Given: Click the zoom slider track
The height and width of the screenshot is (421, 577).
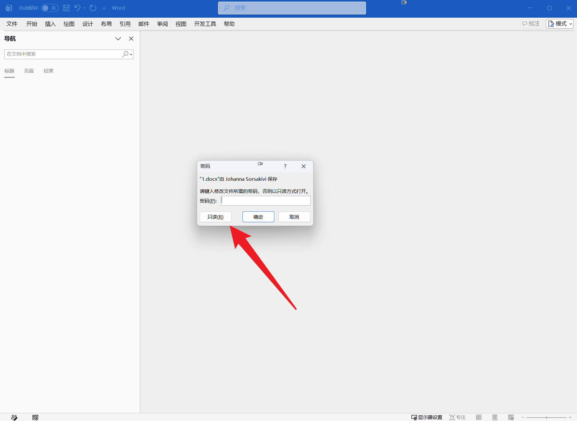Looking at the screenshot, I should pyautogui.click(x=546, y=417).
